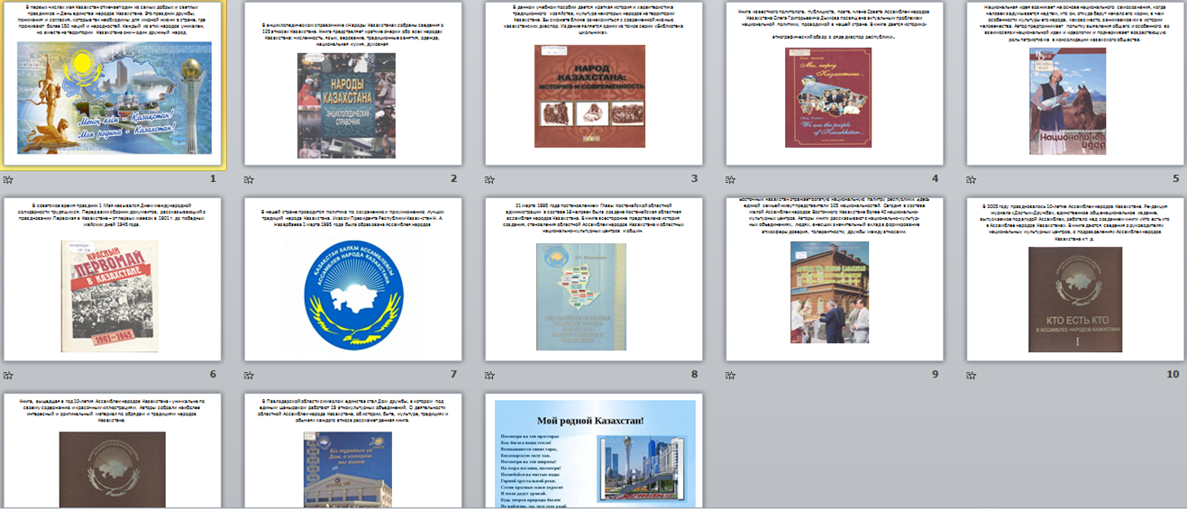1187x509 pixels.
Task: Click the transition star icon under slide 3
Action: point(490,179)
